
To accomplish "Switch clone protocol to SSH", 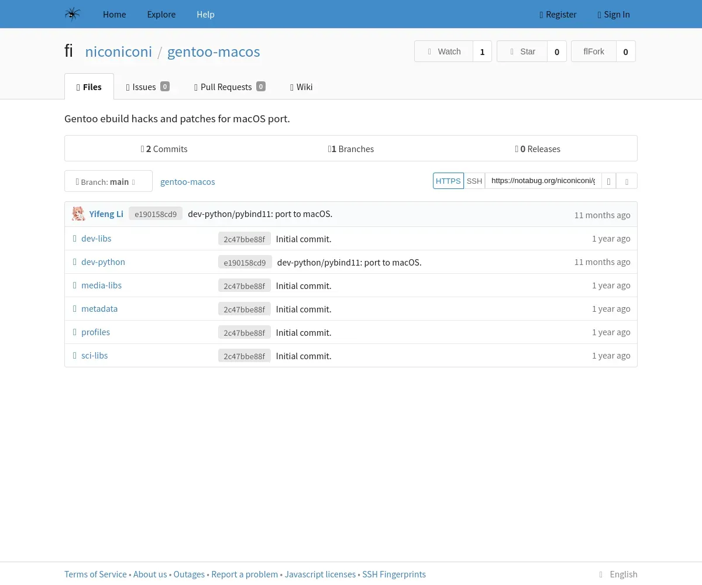I will click(x=474, y=181).
